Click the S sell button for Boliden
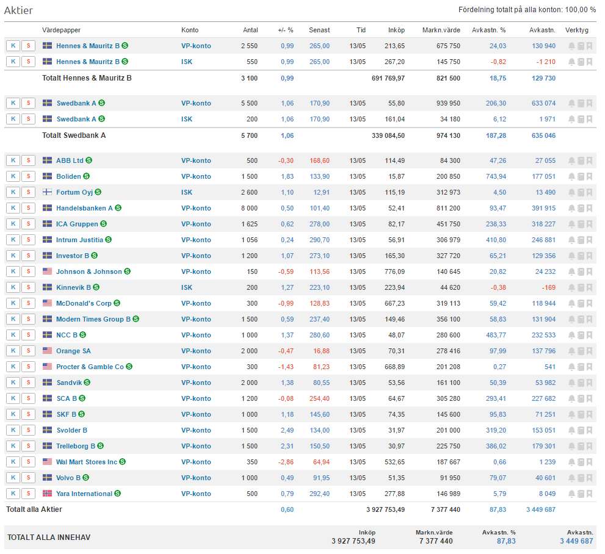 click(29, 176)
